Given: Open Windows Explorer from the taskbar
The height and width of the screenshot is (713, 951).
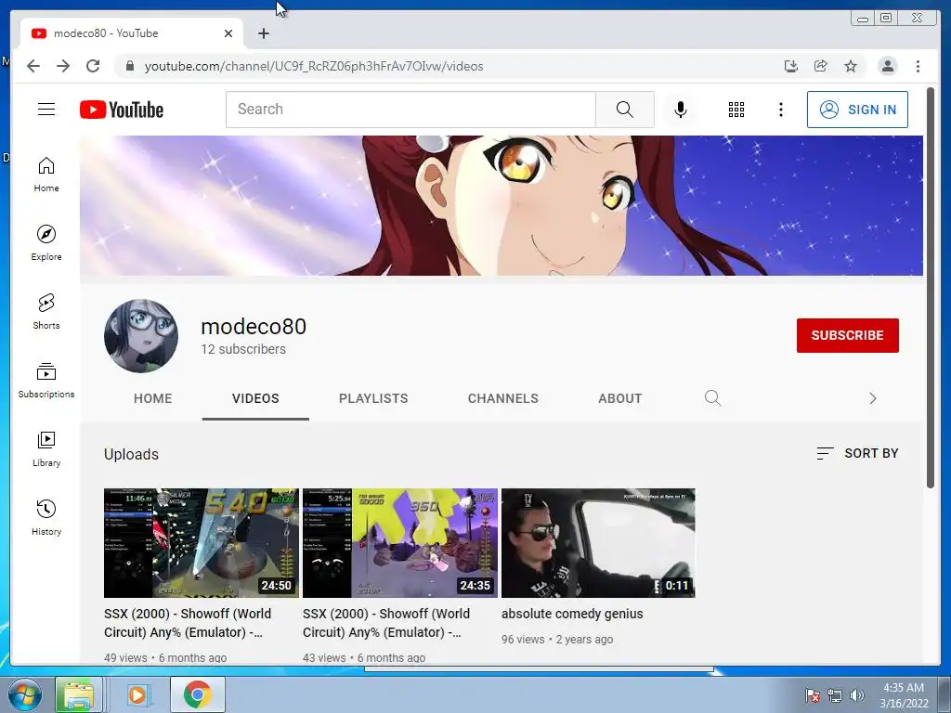Looking at the screenshot, I should tap(79, 694).
